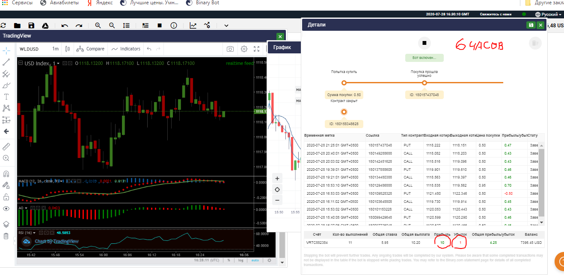Click the bot stop button in Детали
564x275 pixels.
pyautogui.click(x=424, y=43)
